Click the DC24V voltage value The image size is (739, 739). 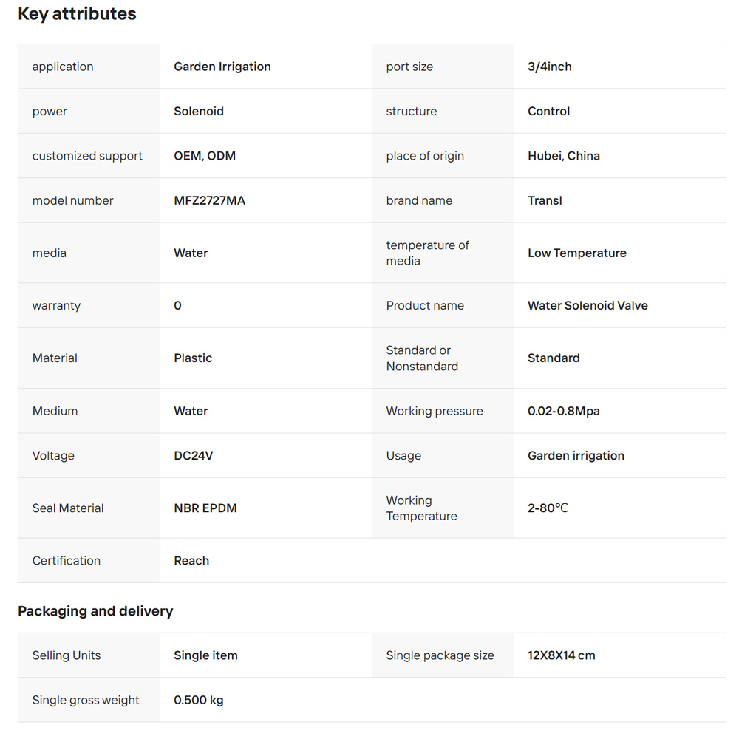(193, 456)
